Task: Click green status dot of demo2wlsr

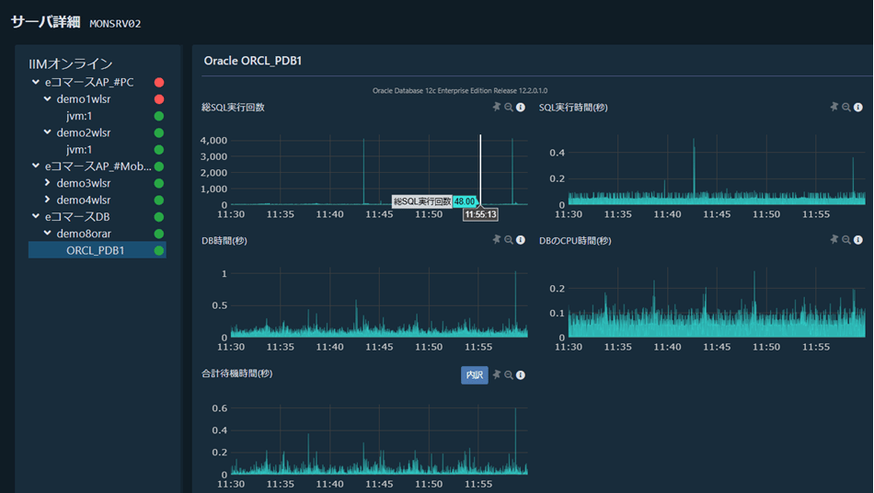Action: pyautogui.click(x=159, y=132)
